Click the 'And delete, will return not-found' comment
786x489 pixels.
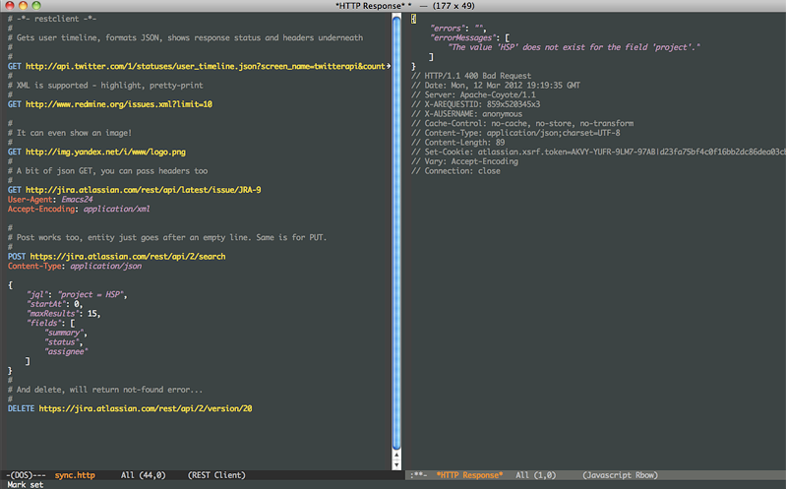[x=105, y=390]
